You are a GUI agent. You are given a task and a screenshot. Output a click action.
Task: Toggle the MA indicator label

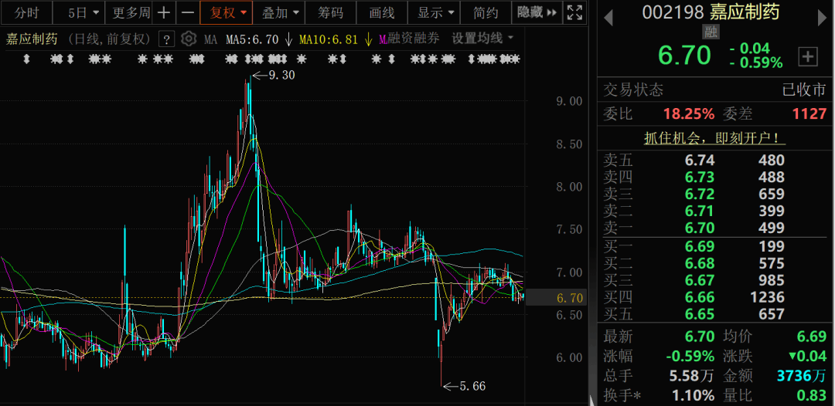tap(210, 39)
